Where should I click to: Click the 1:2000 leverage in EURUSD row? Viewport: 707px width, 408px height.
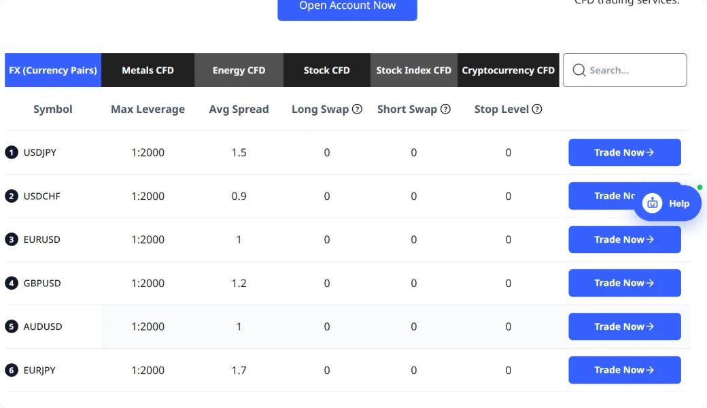(x=148, y=239)
